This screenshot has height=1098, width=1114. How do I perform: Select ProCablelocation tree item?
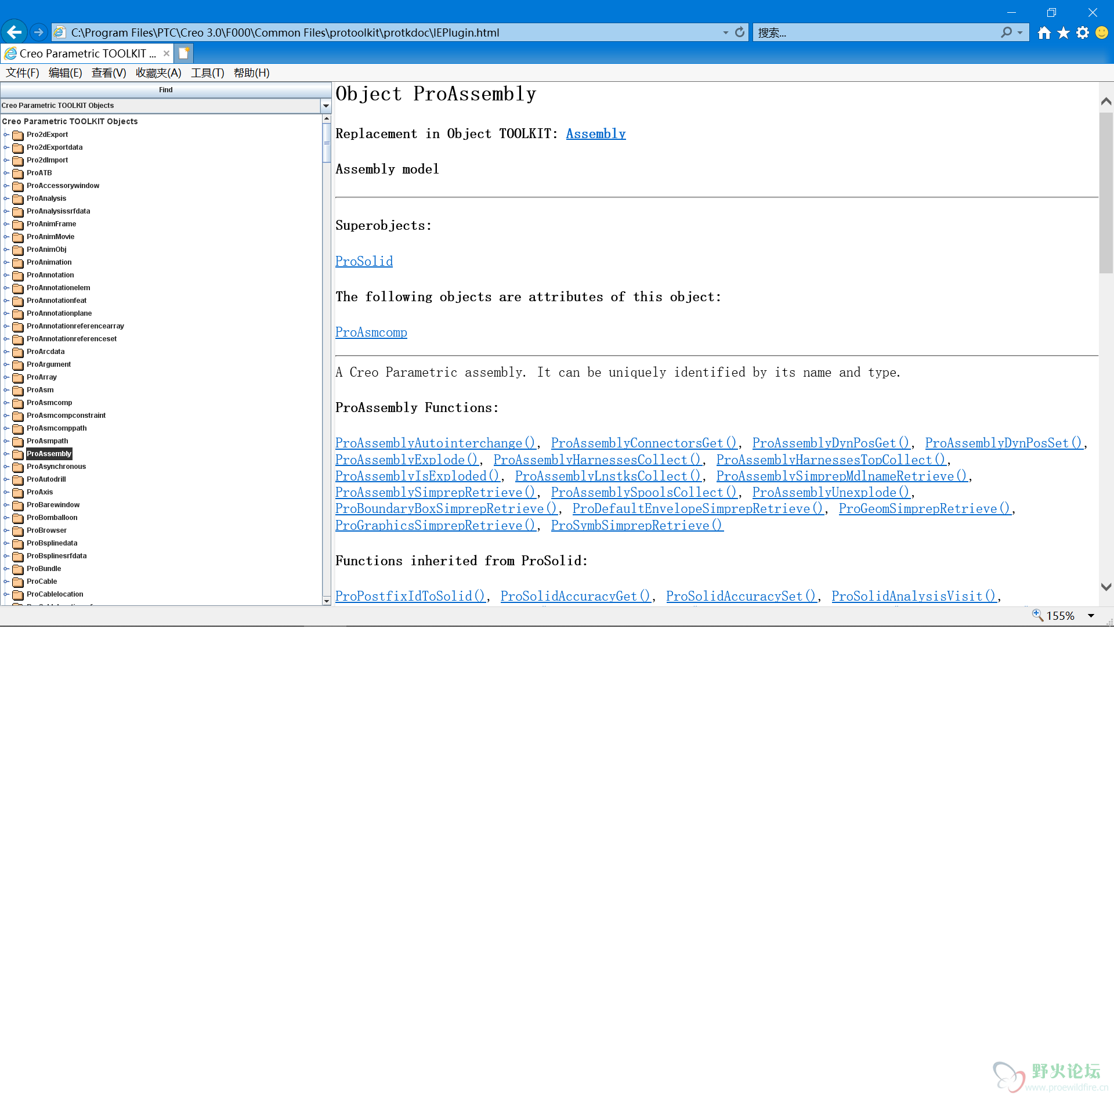55,594
